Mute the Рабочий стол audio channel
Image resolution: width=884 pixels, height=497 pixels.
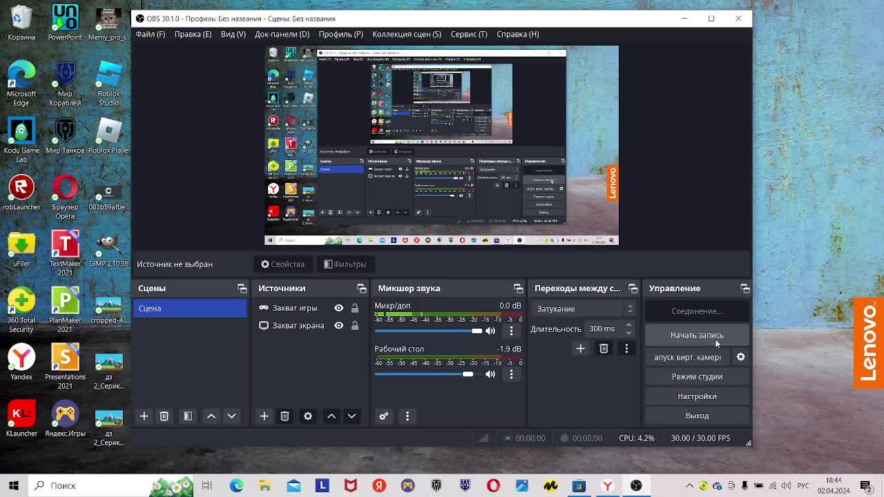[x=490, y=374]
